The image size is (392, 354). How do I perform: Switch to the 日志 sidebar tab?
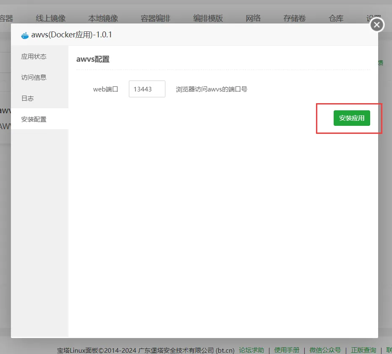tap(39, 99)
